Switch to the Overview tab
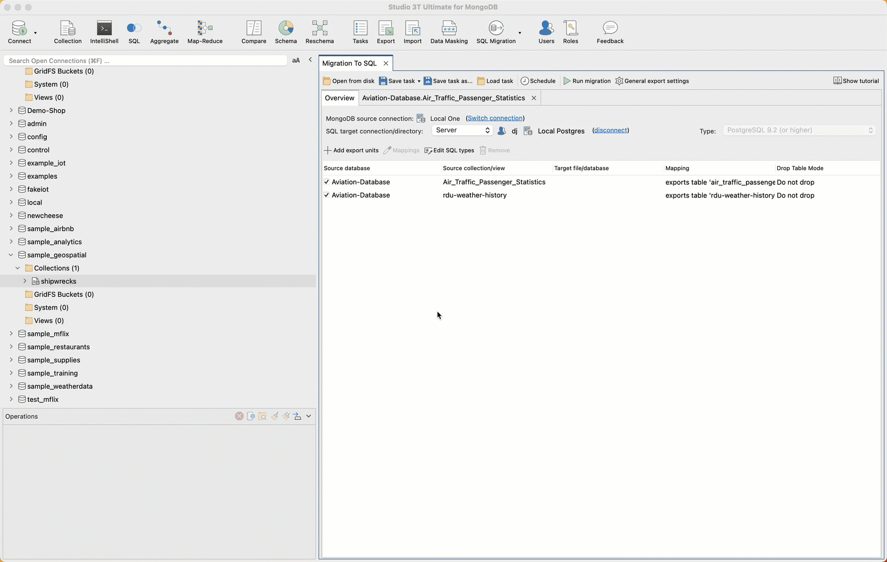 [x=340, y=98]
